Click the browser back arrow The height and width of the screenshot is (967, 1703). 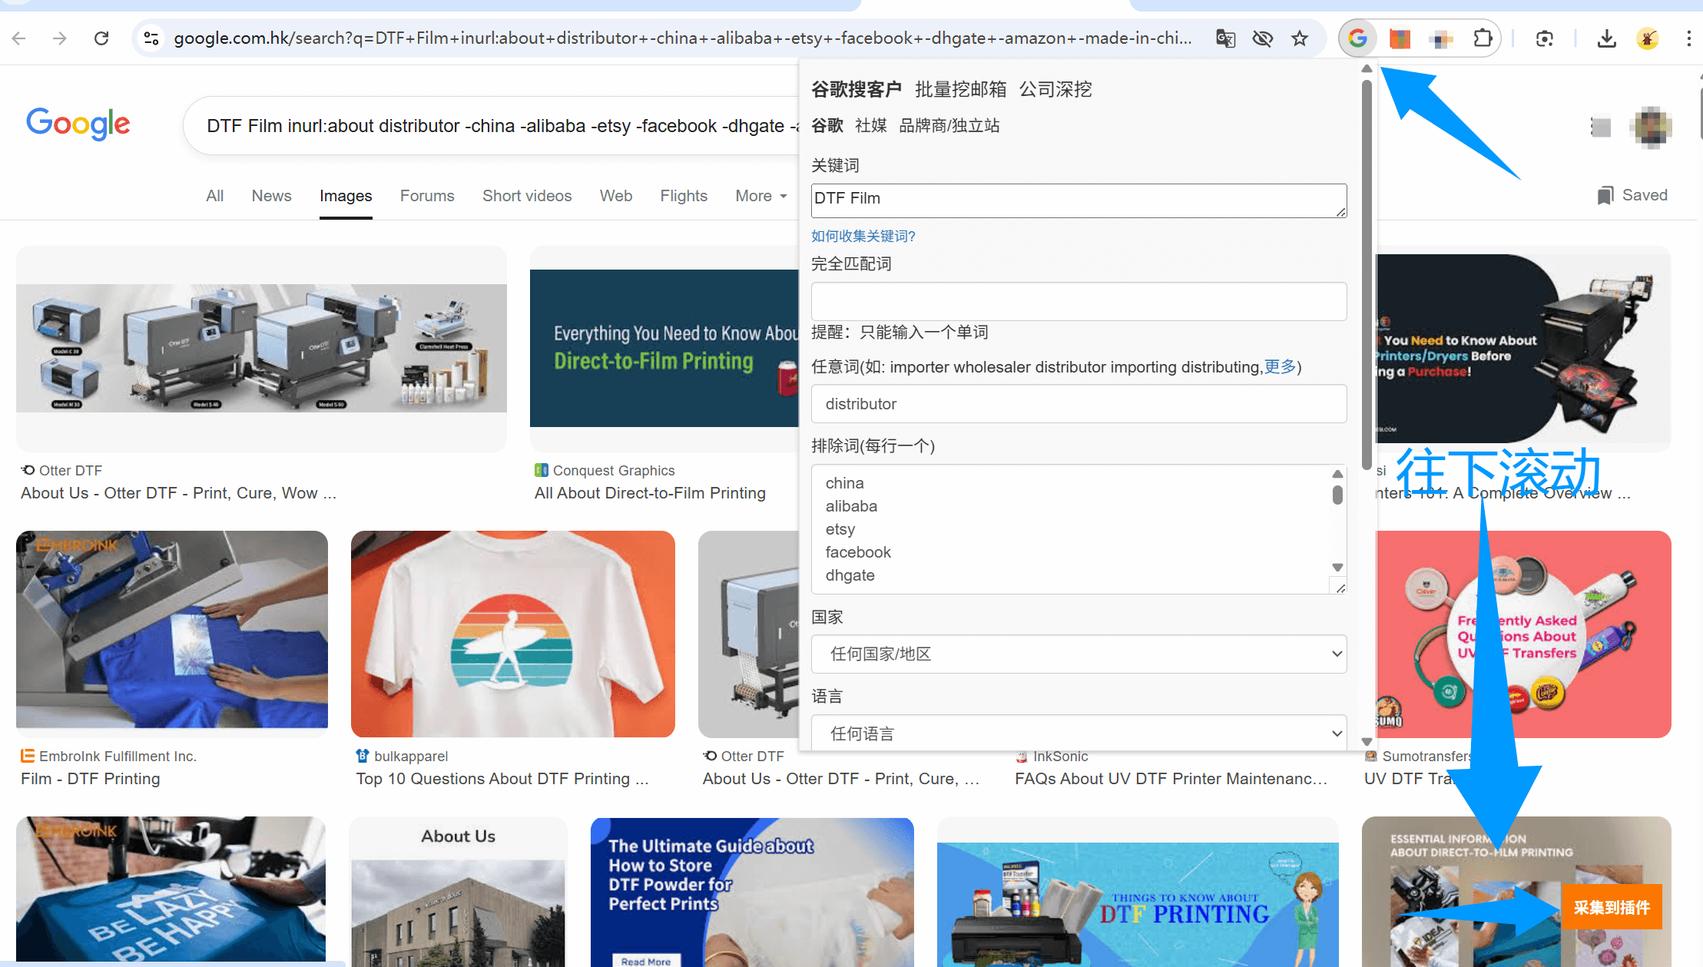tap(19, 38)
